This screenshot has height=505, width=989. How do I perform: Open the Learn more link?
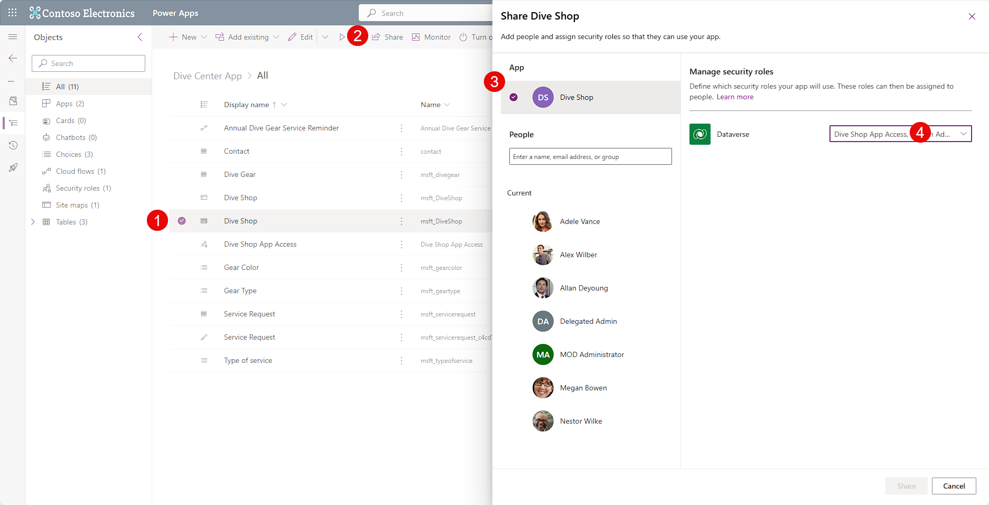(x=735, y=97)
